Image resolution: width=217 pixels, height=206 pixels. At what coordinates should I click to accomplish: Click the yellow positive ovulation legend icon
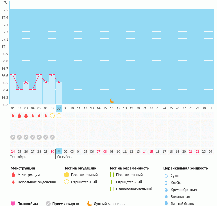point(67,175)
